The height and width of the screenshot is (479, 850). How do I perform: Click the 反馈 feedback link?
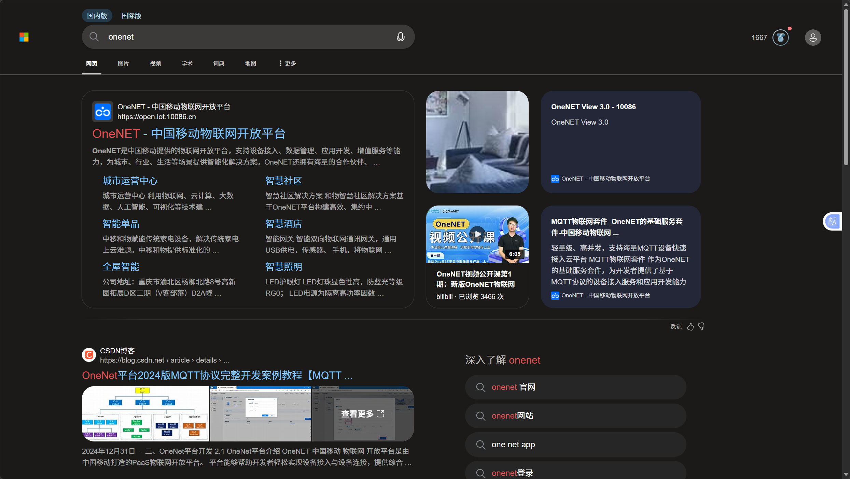[676, 327]
